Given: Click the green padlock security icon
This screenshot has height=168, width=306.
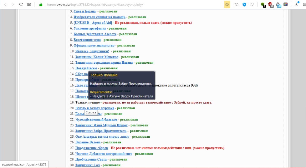Looking at the screenshot, I should click(41, 5).
